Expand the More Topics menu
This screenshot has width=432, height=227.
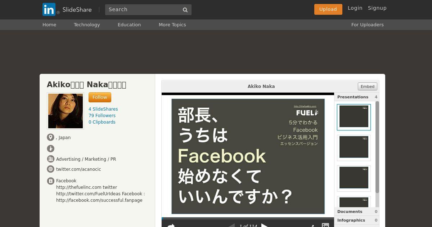[172, 25]
